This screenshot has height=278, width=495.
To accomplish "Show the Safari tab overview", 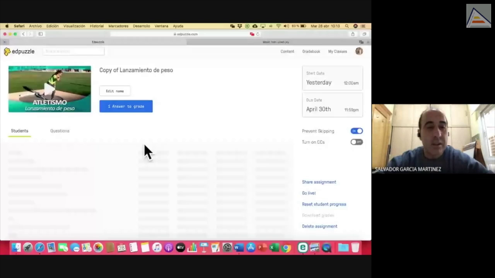I will (364, 34).
